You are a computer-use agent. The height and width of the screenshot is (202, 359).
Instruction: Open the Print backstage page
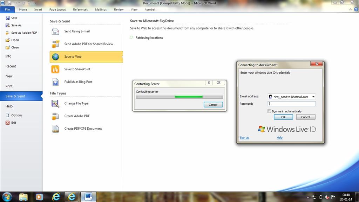click(21, 86)
